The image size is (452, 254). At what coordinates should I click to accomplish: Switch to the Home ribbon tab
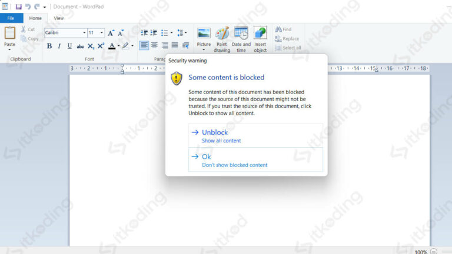[x=35, y=18]
